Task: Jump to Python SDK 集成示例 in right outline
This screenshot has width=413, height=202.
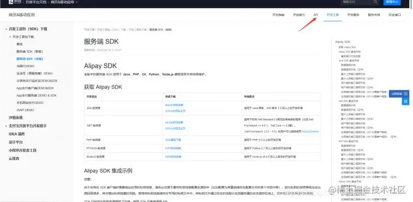Action: tap(350, 181)
